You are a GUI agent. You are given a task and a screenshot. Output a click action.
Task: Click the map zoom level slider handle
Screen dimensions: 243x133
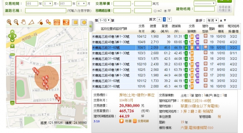click(x=12, y=55)
